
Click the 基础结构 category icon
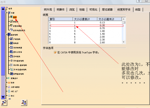click(9, 34)
